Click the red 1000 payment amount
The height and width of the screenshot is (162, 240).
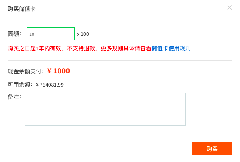(x=62, y=71)
